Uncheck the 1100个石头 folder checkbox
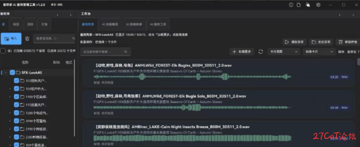The height and width of the screenshot is (147, 360). click(x=16, y=97)
